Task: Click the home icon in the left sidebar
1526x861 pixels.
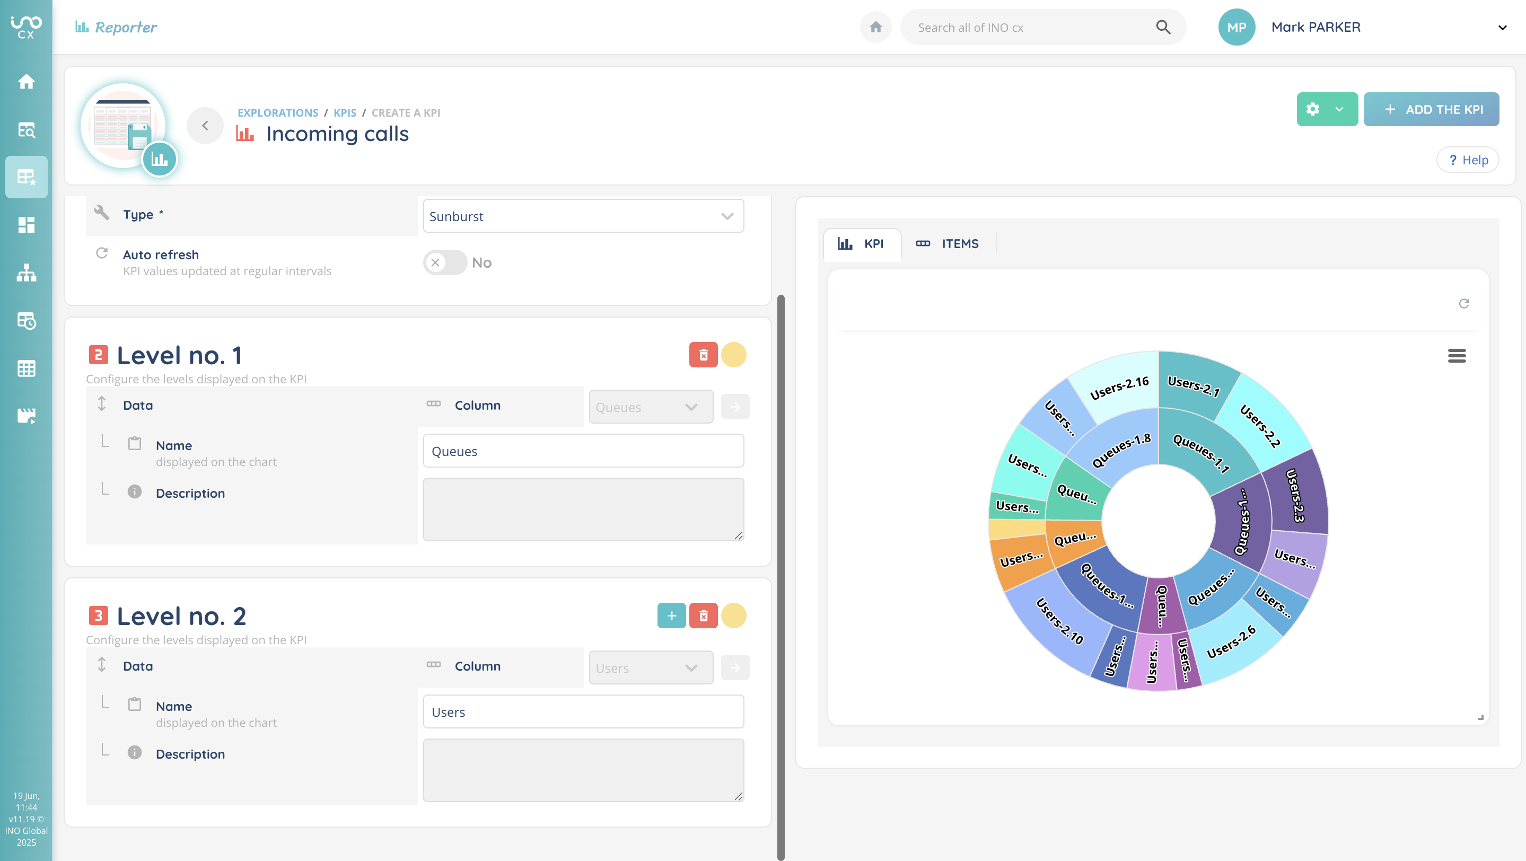Action: [26, 81]
